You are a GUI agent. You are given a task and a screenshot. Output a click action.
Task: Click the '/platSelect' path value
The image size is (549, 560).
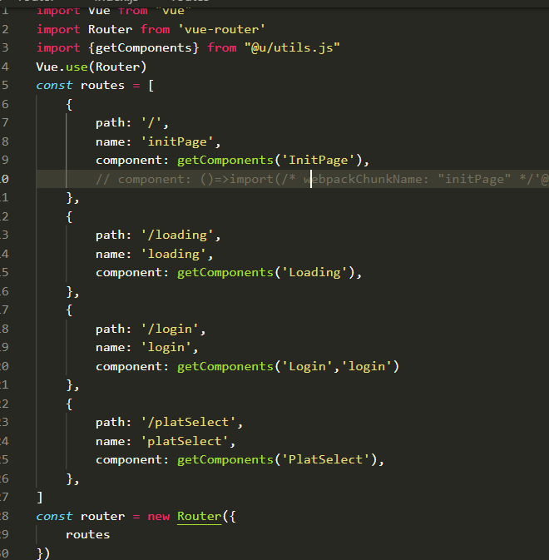189,423
